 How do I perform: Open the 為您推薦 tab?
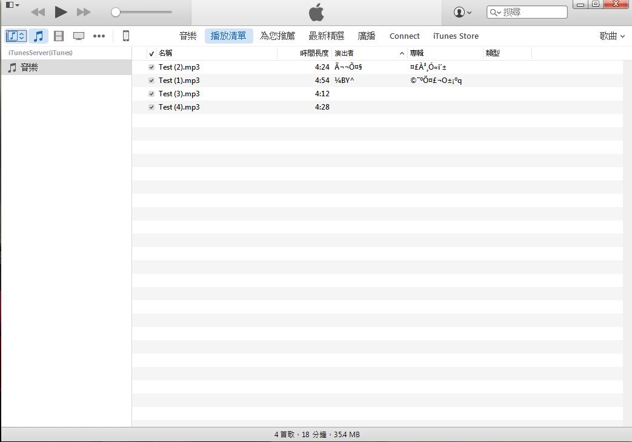(278, 36)
